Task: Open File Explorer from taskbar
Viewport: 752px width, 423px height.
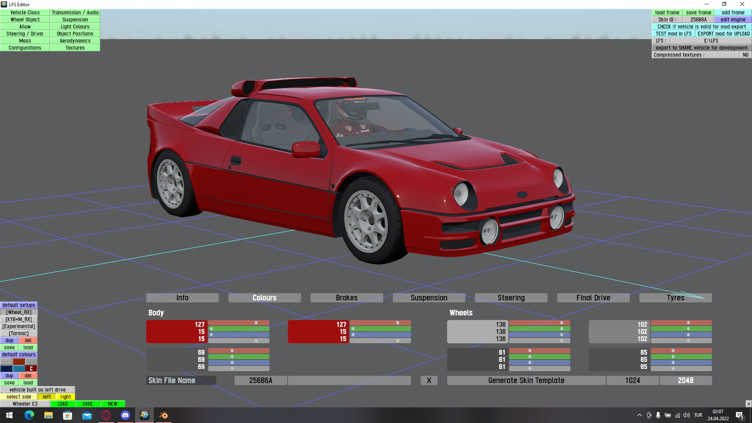Action: tap(49, 415)
